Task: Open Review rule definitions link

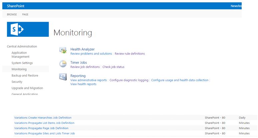Action: [130, 54]
